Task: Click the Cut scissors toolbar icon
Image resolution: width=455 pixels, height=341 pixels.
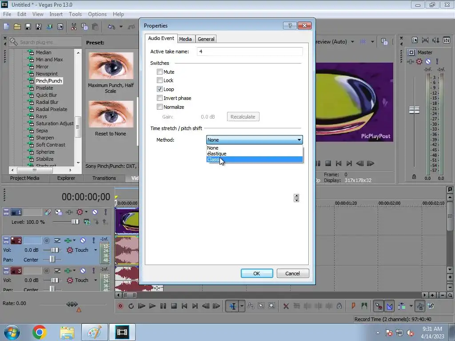Action: pos(74,27)
